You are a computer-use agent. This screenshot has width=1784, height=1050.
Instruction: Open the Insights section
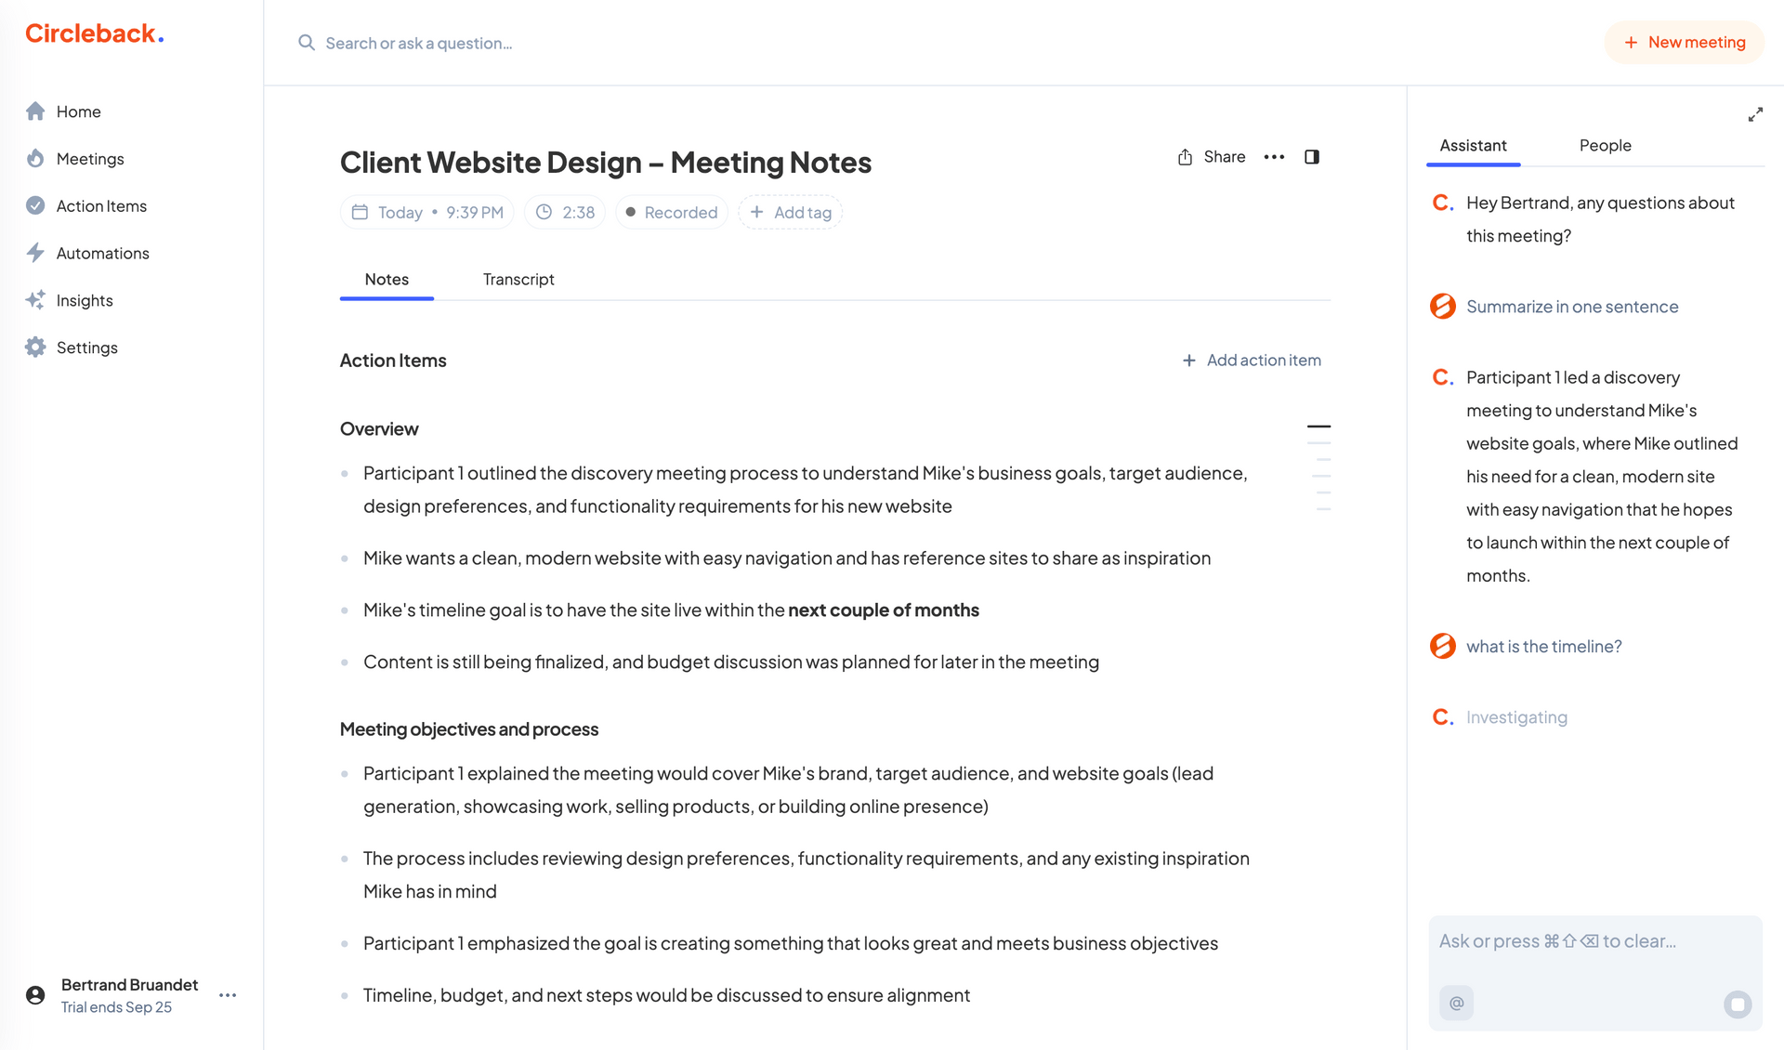[84, 299]
